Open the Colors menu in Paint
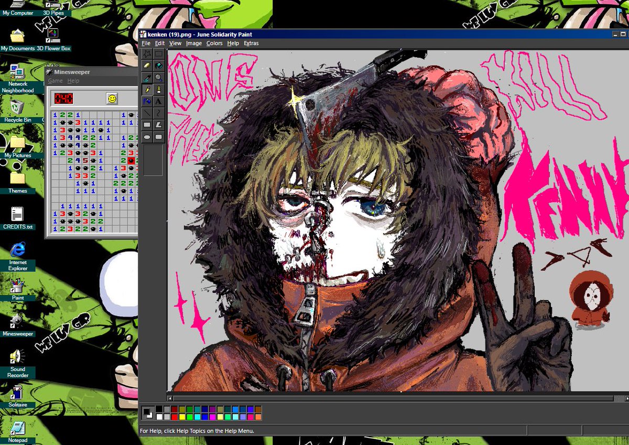This screenshot has height=445, width=629. (x=214, y=43)
